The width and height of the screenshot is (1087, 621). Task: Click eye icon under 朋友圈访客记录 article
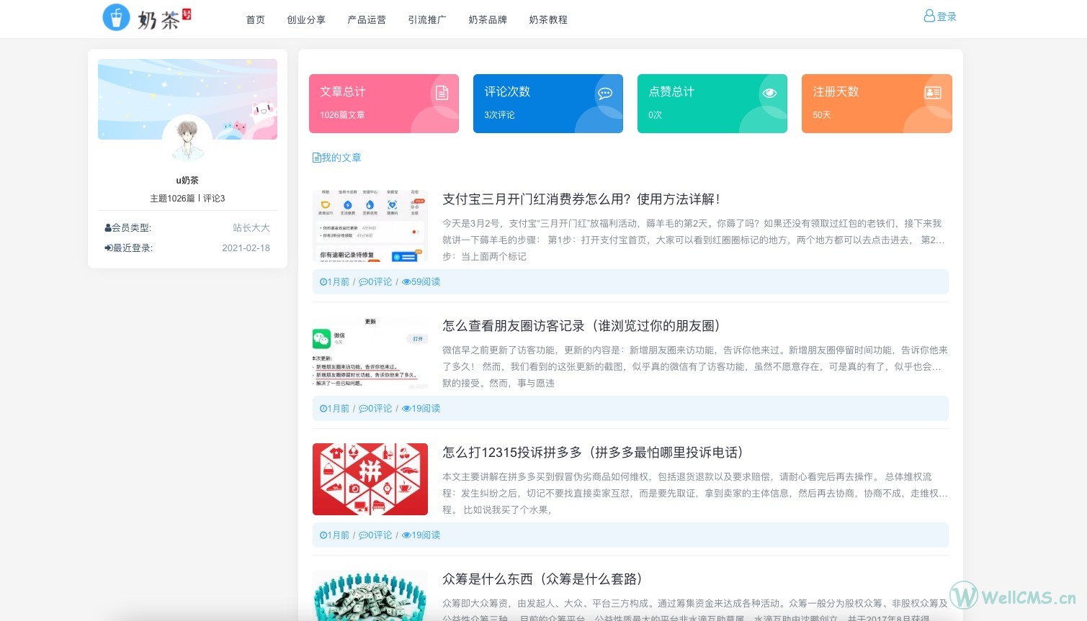406,409
